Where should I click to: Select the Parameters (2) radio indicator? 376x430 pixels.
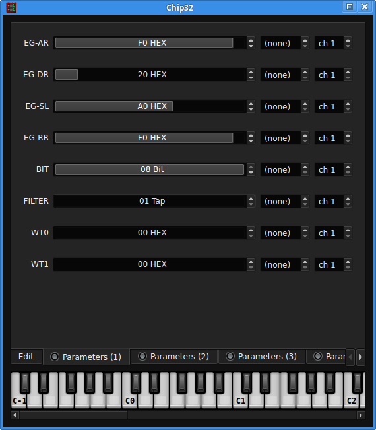(x=142, y=356)
